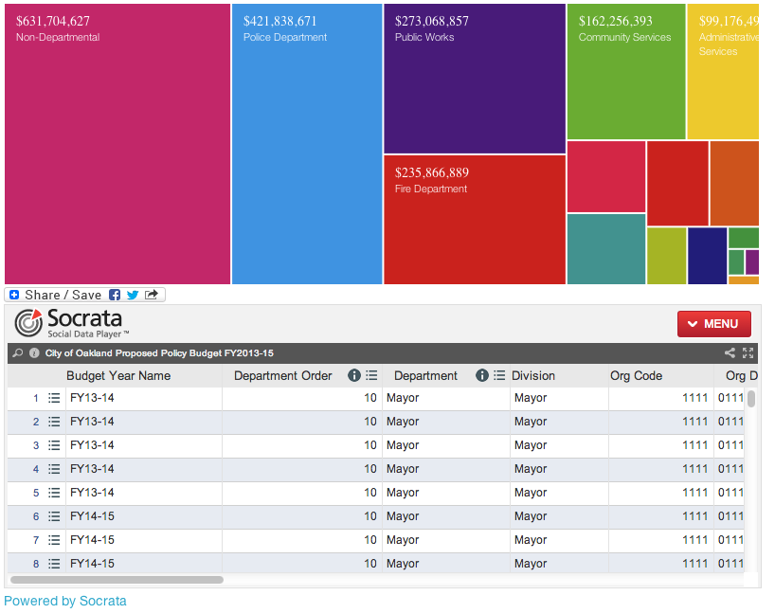775x613 pixels.
Task: Click the horizontal scrollbar under the table
Action: click(x=117, y=580)
